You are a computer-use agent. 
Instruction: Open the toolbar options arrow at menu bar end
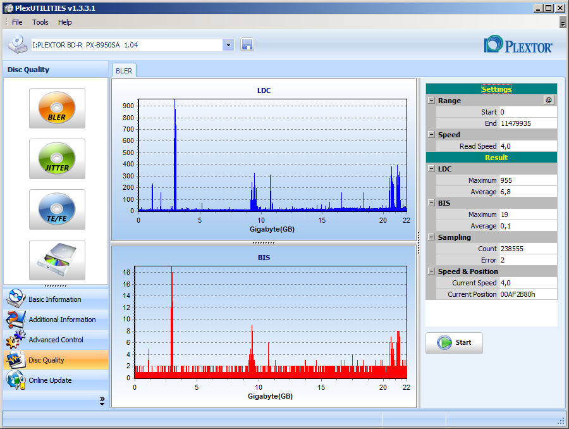pyautogui.click(x=563, y=23)
